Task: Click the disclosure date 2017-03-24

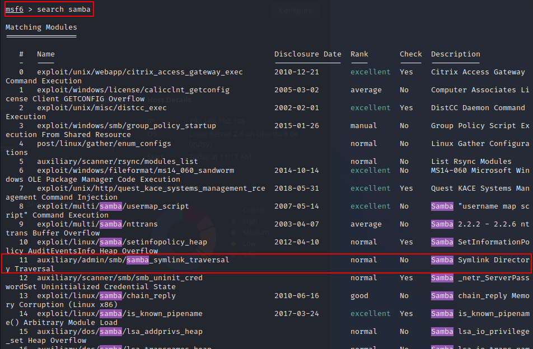Action: pos(296,314)
